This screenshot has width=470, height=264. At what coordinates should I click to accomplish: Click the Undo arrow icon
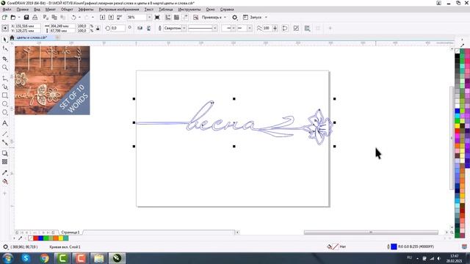[73, 18]
